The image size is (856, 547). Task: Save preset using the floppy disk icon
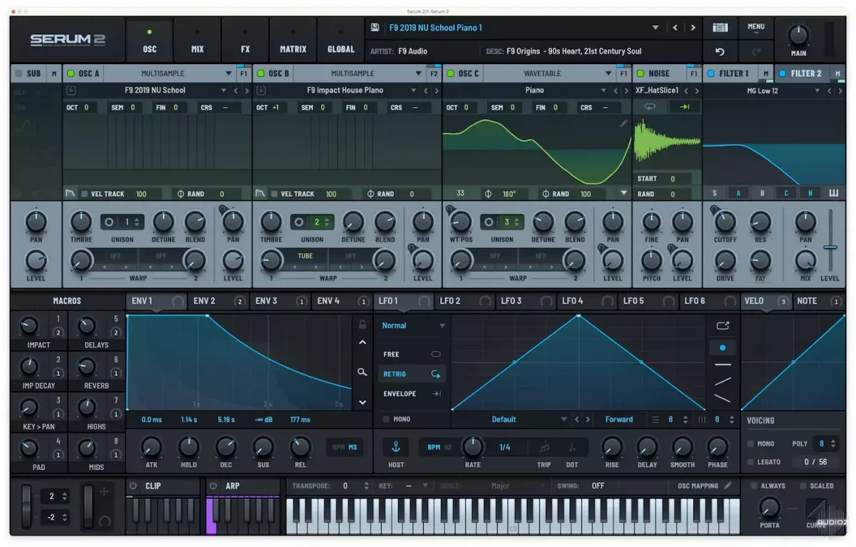pos(375,28)
